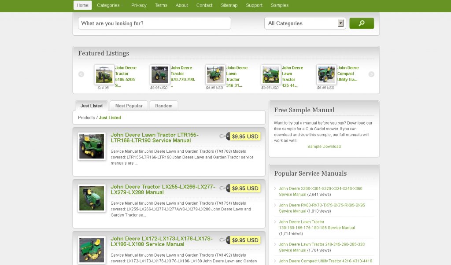The width and height of the screenshot is (451, 265).
Task: Switch to the Just Listed tab
Action: pyautogui.click(x=92, y=106)
